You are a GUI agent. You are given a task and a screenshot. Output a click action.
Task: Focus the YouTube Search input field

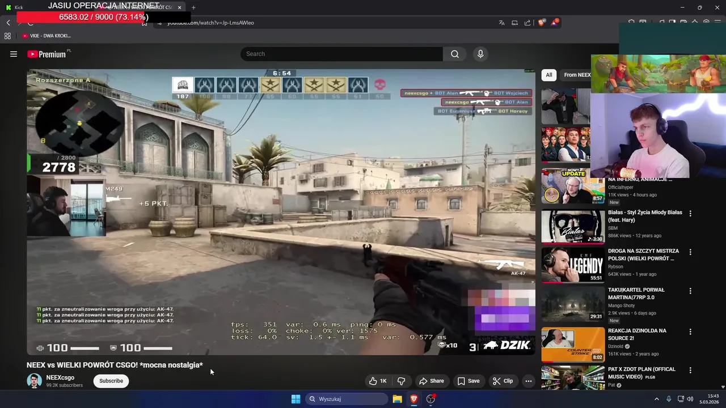[x=341, y=54]
